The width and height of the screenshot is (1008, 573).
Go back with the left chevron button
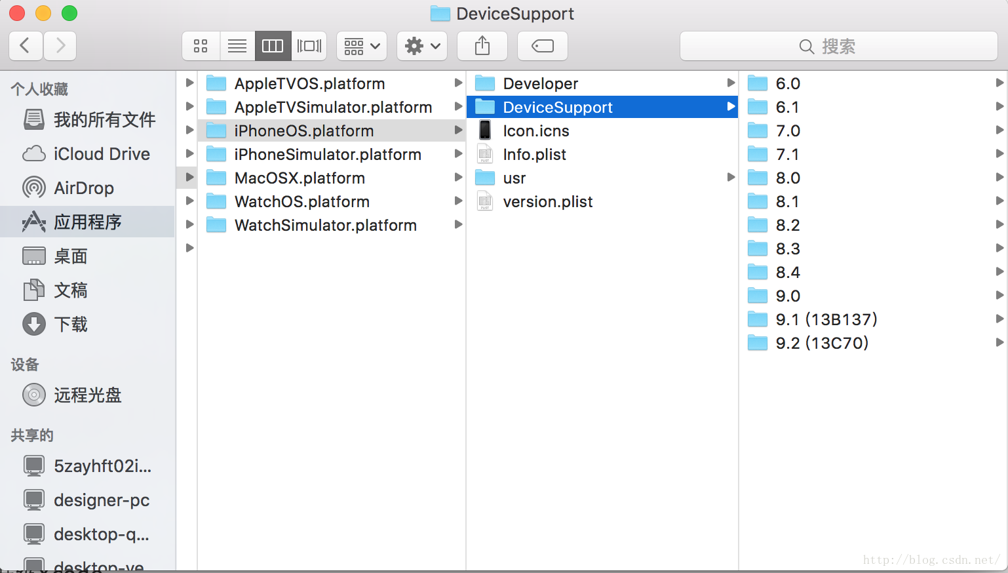coord(26,46)
